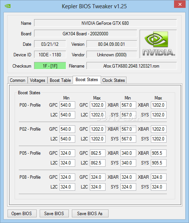The height and width of the screenshot is (223, 189).
Task: Edit P00 profile XBAR Max value
Action: click(159, 105)
